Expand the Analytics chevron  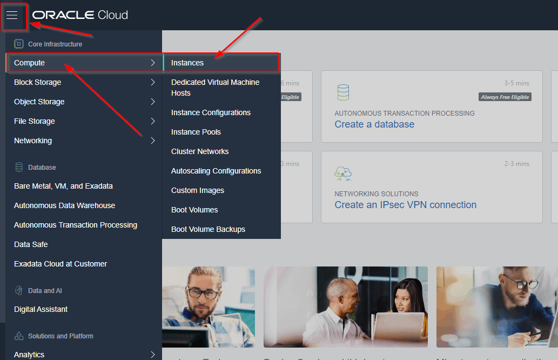point(153,355)
